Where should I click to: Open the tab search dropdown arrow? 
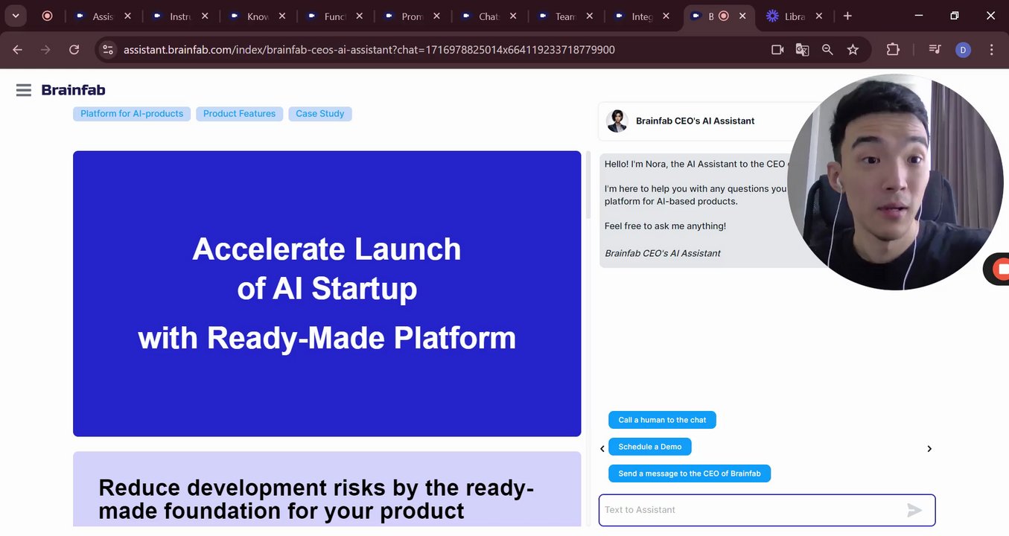[16, 16]
